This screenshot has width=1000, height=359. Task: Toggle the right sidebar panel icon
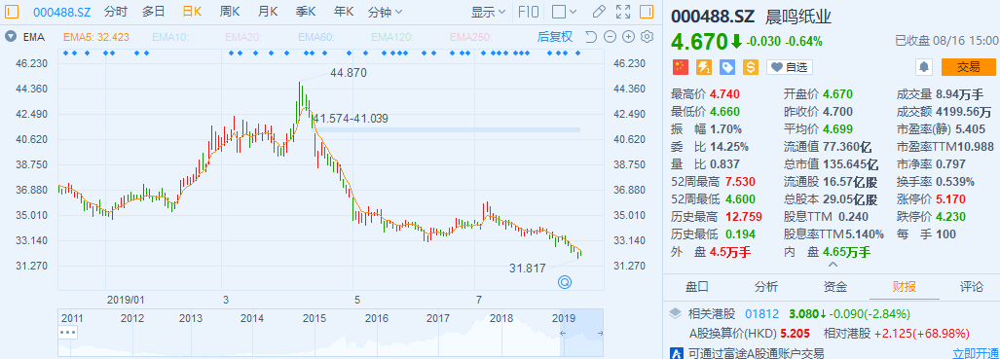click(x=647, y=12)
